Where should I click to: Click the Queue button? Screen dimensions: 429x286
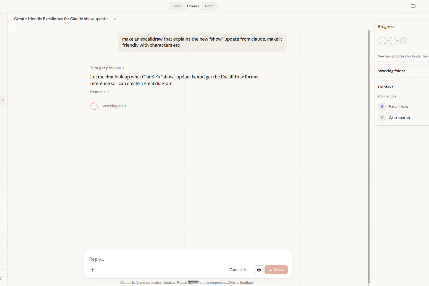276,270
